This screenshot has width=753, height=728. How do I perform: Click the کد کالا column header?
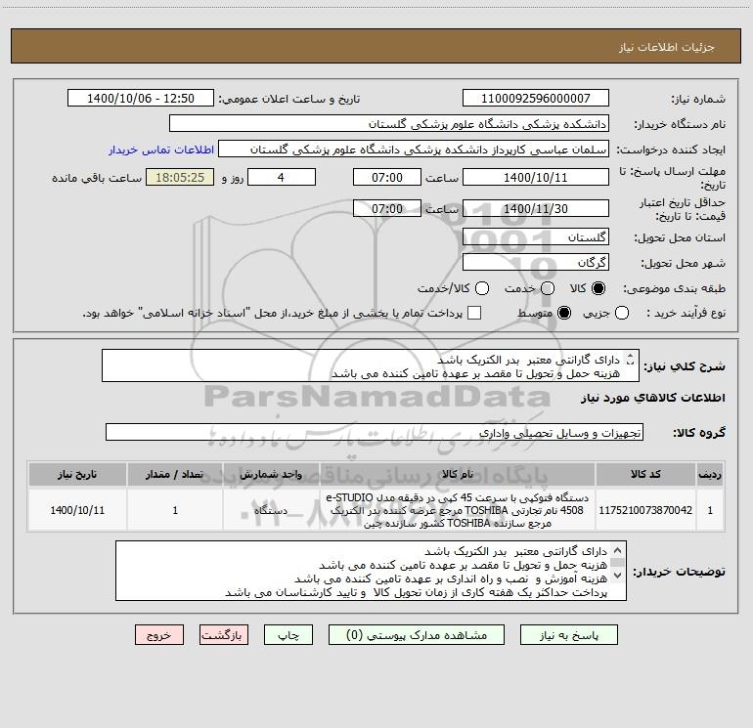coord(645,474)
